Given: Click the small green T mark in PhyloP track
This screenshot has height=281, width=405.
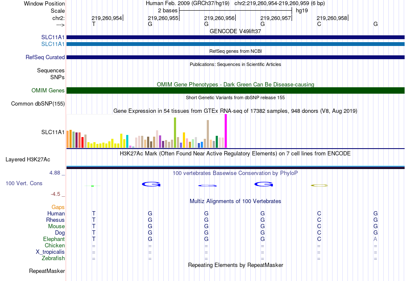Looking at the screenshot, I should point(93,186).
